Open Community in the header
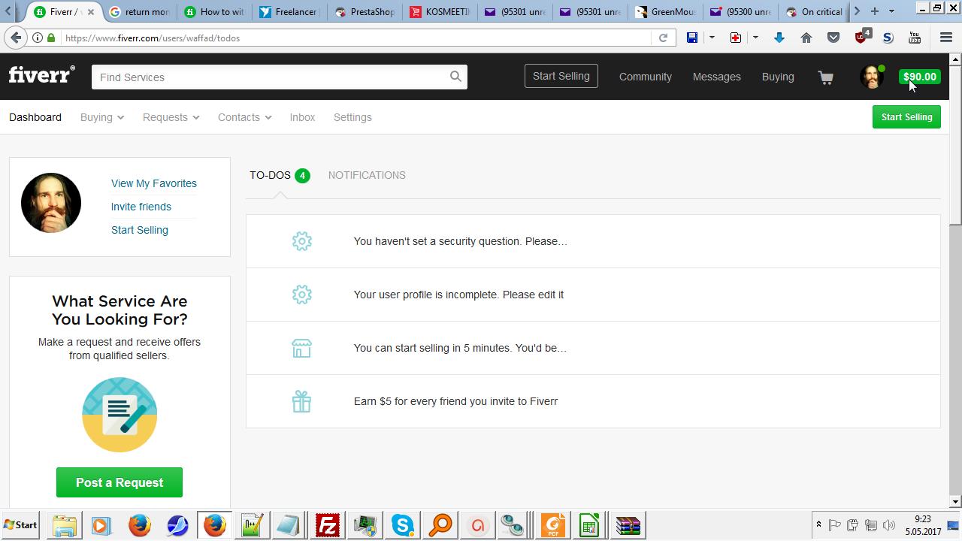This screenshot has height=541, width=962. [646, 77]
